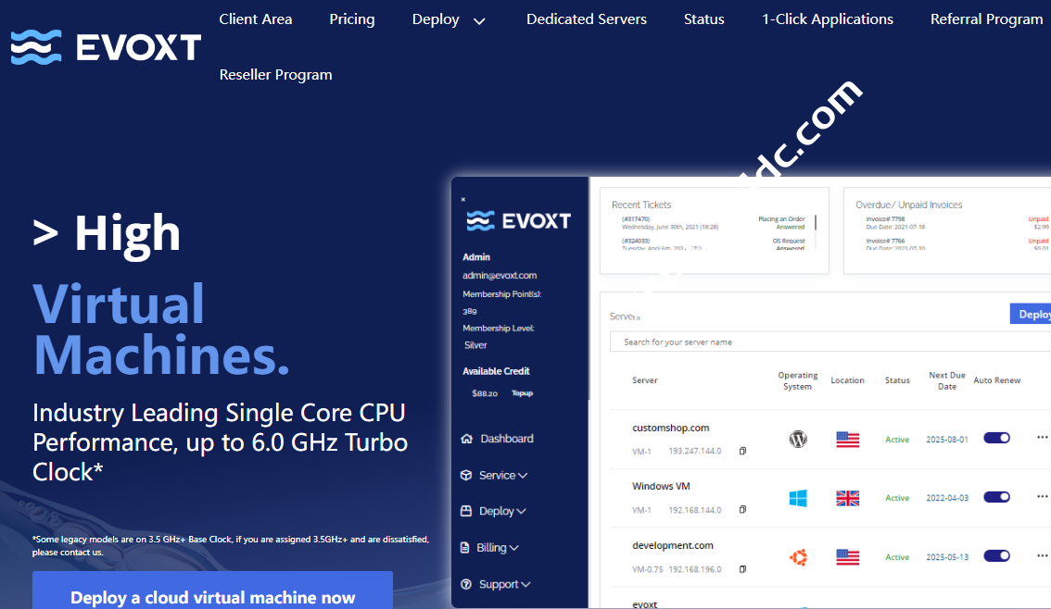
Task: Click the Windows OS icon on Windows VM
Action: click(798, 498)
